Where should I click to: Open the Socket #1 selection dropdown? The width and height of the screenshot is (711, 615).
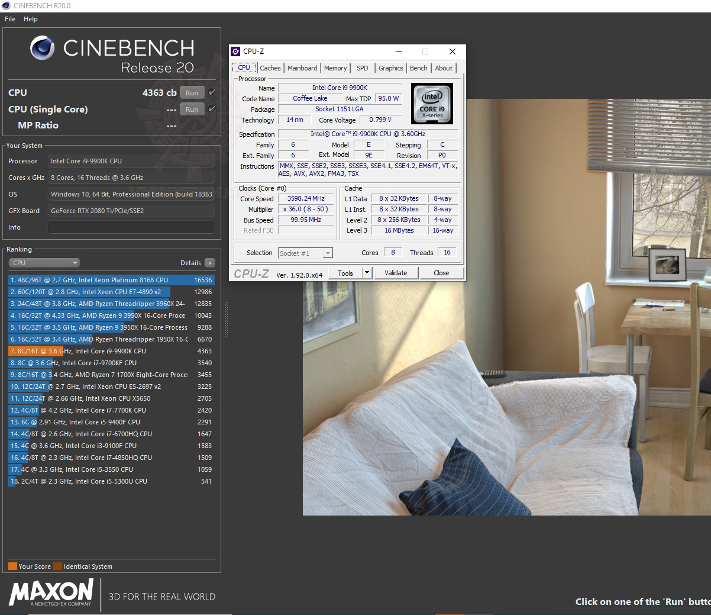pos(306,253)
